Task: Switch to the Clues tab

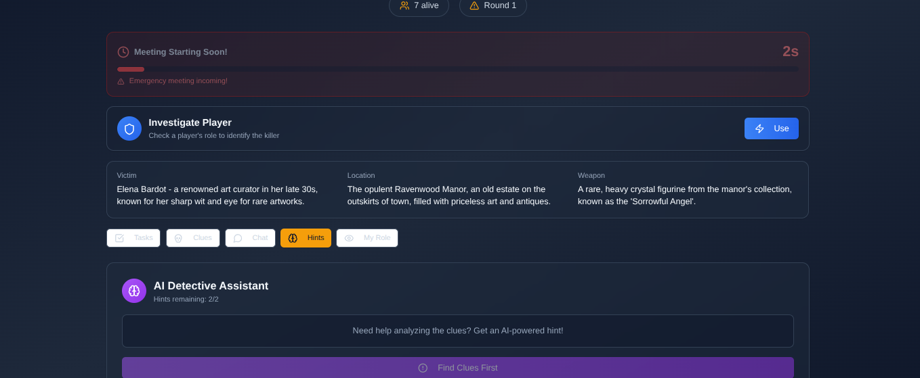Action: 193,238
